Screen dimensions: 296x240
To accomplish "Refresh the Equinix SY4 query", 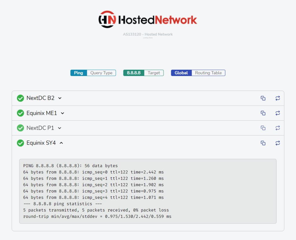I will pos(277,143).
